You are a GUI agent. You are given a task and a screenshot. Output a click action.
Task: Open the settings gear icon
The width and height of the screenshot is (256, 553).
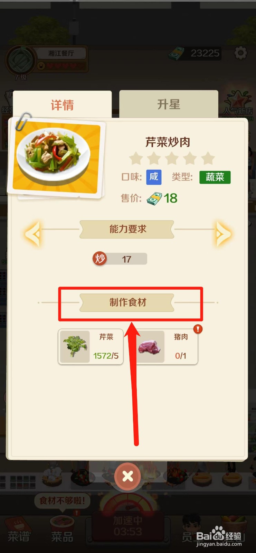click(240, 53)
